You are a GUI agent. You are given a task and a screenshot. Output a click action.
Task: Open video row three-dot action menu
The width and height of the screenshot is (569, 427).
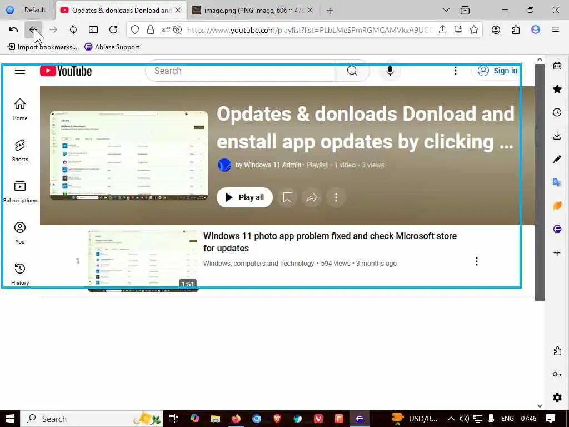(476, 261)
